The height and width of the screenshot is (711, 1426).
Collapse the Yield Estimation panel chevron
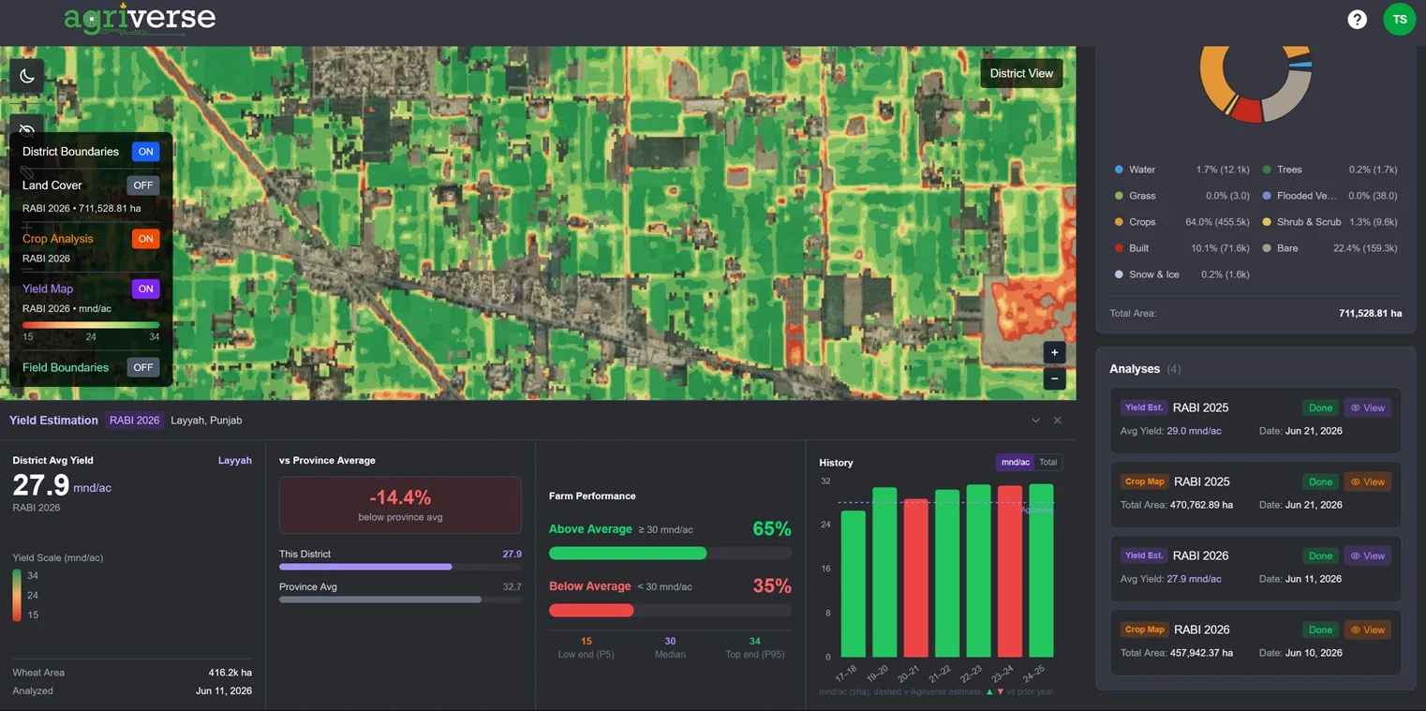tap(1035, 421)
